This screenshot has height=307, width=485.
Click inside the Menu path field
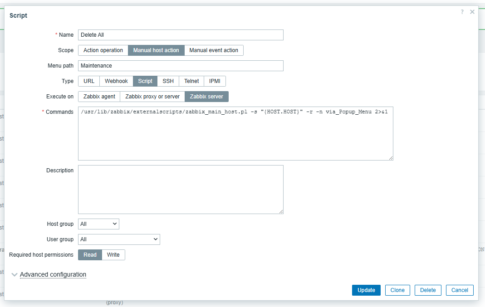(181, 66)
